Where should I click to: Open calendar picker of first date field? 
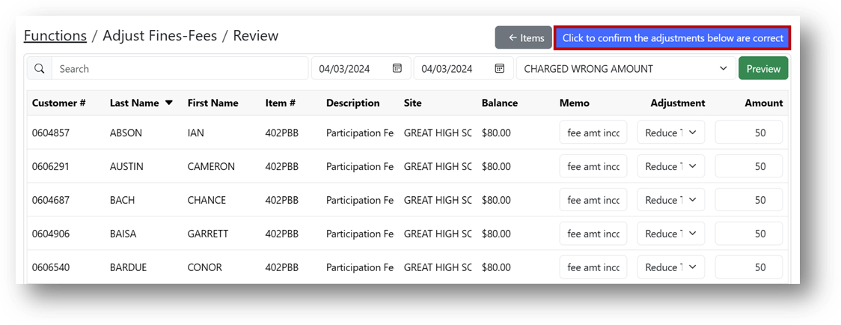point(397,68)
